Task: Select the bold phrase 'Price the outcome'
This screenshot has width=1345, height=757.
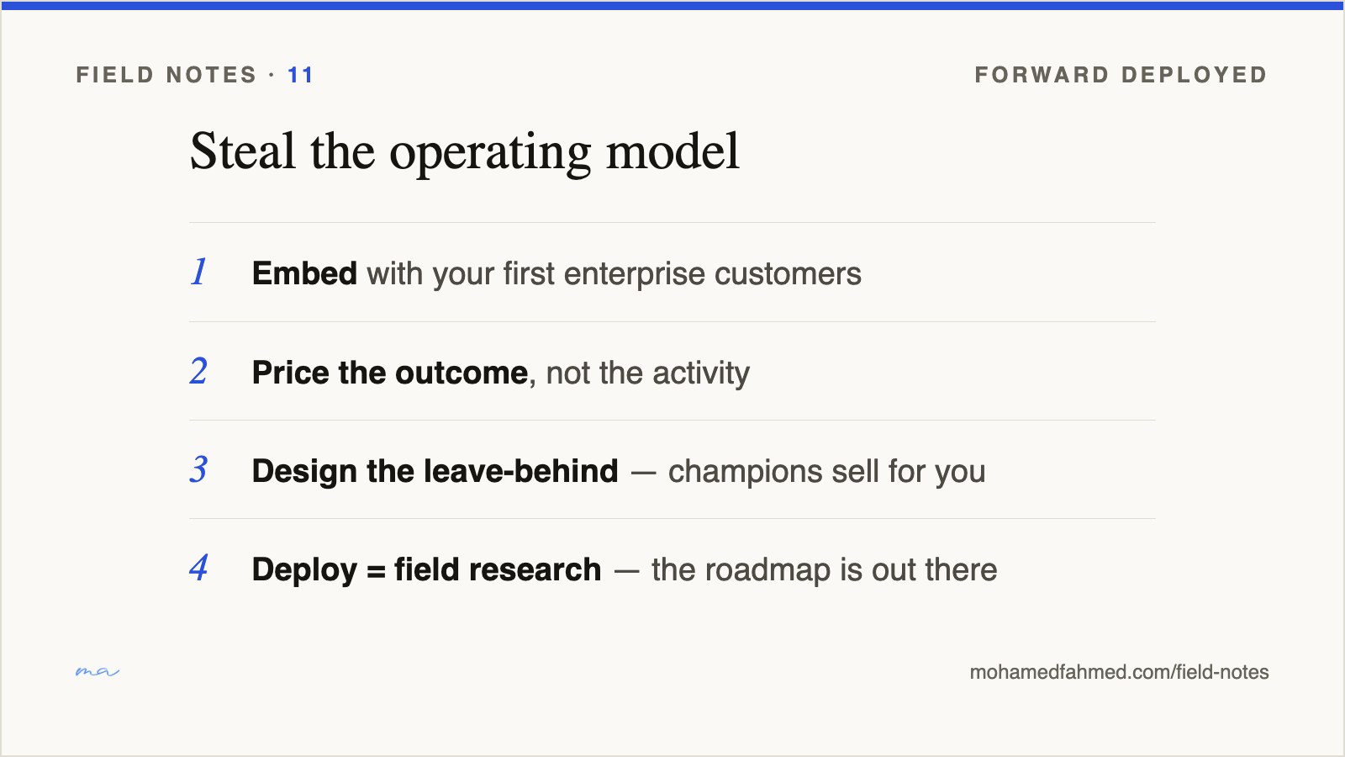Action: click(x=390, y=373)
